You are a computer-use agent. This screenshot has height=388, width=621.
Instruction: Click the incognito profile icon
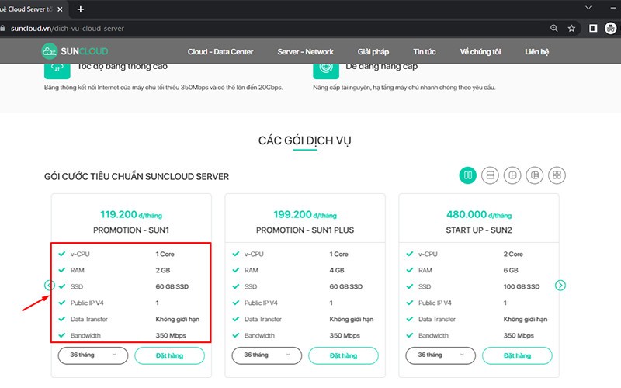tap(610, 28)
